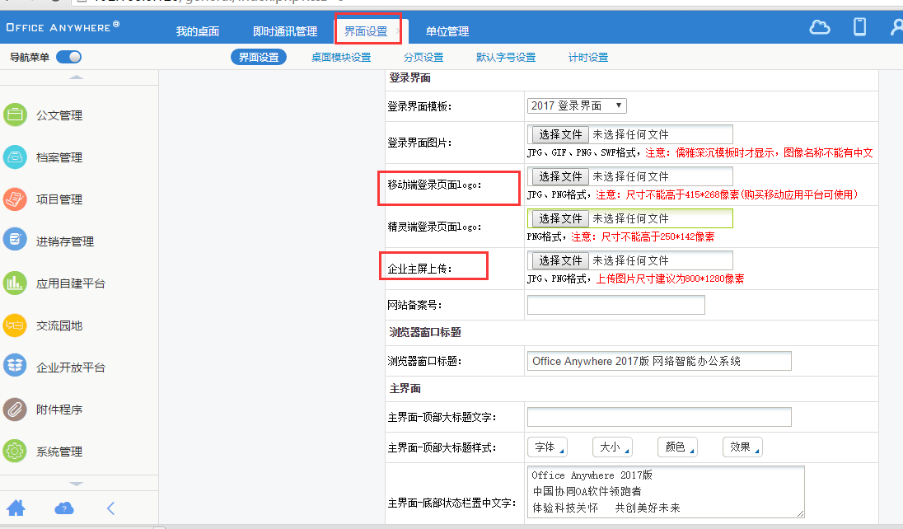Open the 登录界面模板 dropdown

(x=577, y=105)
